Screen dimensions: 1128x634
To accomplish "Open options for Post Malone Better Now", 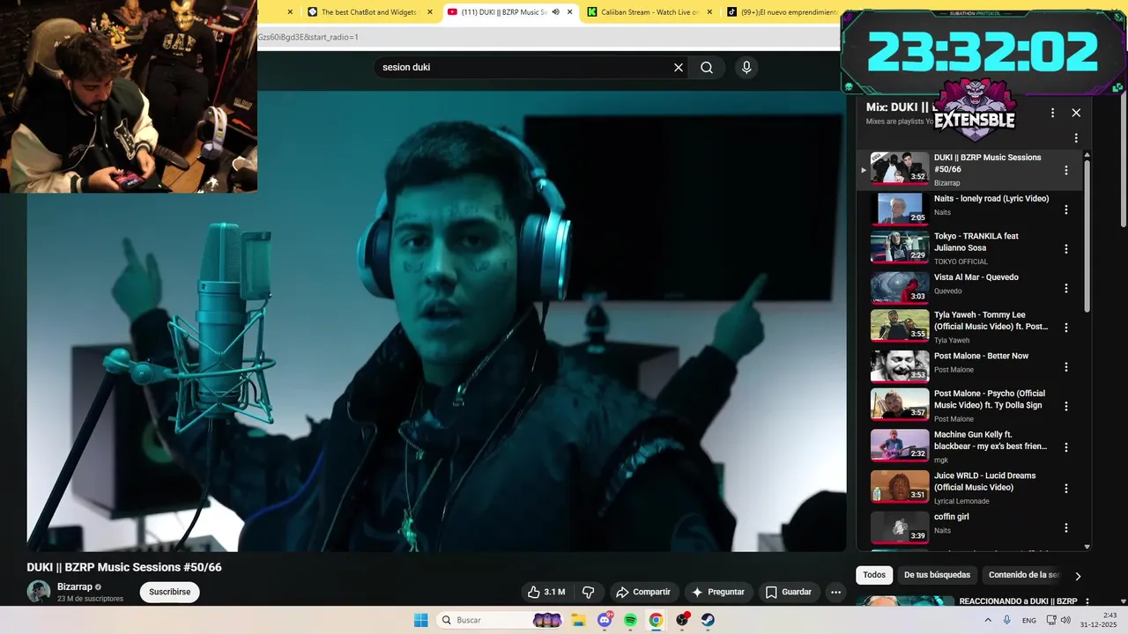I will (1066, 366).
